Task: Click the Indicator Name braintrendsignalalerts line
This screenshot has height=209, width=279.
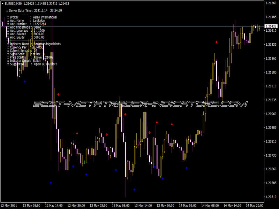Action: (34, 44)
